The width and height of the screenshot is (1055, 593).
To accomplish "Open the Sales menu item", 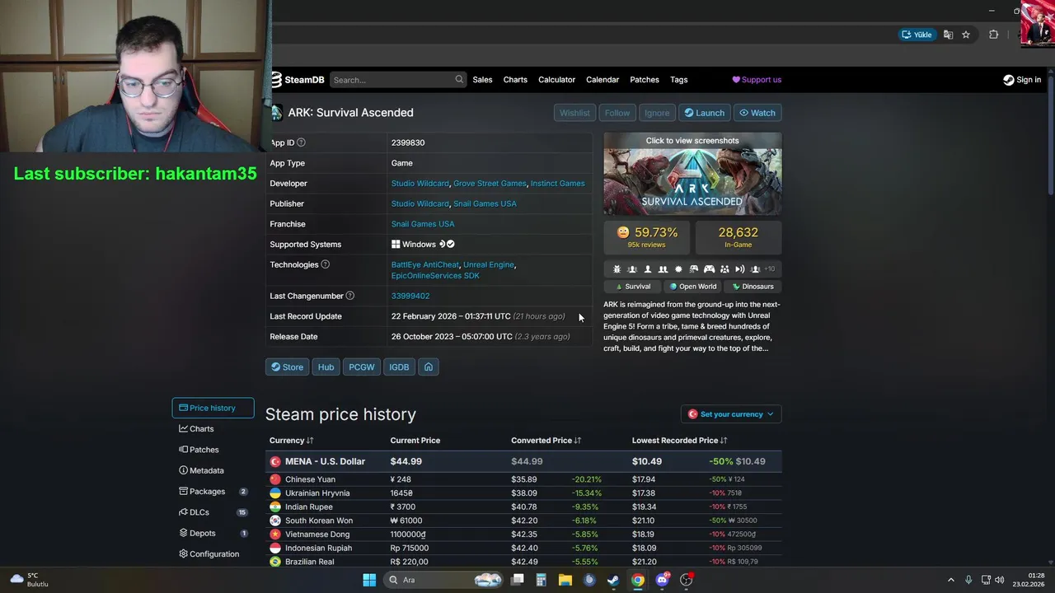I will point(482,80).
